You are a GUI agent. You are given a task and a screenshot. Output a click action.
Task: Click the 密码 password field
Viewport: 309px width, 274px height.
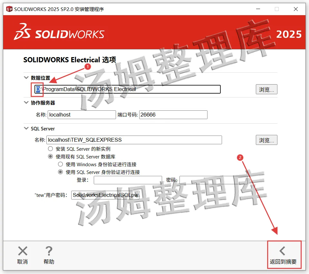pyautogui.click(x=214, y=180)
